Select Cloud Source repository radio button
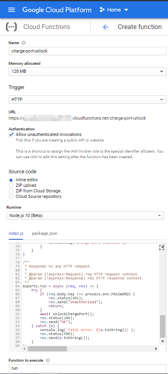168x374 pixels. point(11,197)
